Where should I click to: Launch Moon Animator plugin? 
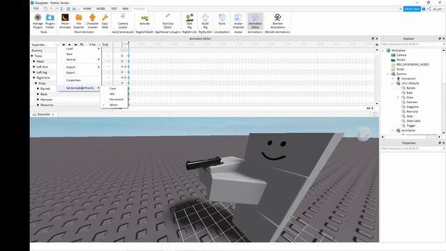pos(65,21)
